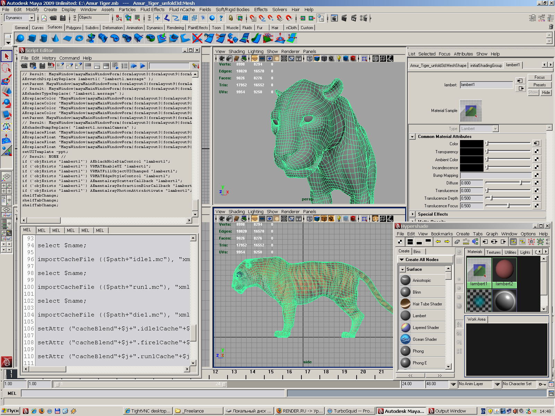Viewport: 555px width, 416px height.
Task: Expand the Special Effects section
Action: (412, 214)
